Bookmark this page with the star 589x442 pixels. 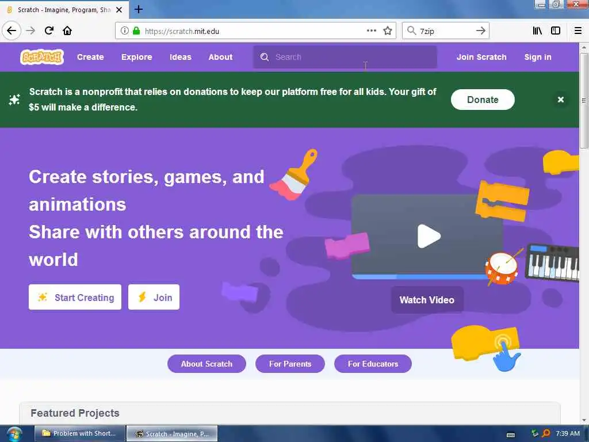pos(388,31)
